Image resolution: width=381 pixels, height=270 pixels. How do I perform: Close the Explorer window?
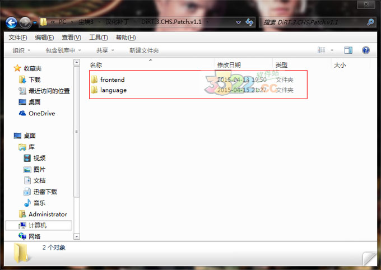(x=366, y=4)
